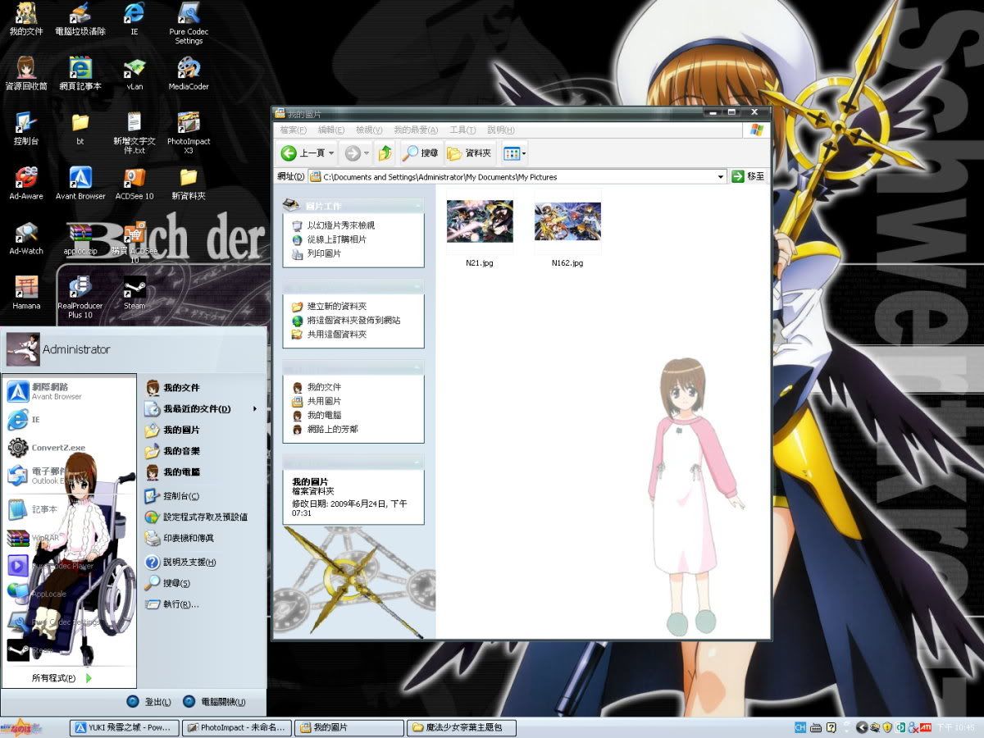Open the 工具 menu

point(462,130)
